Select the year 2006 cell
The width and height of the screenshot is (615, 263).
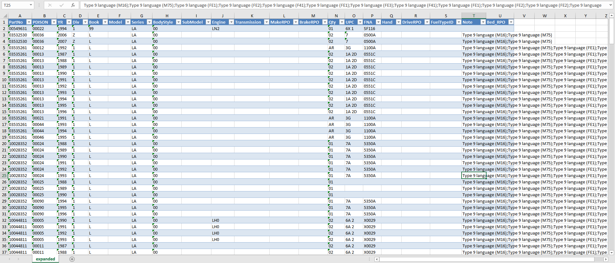pos(64,35)
